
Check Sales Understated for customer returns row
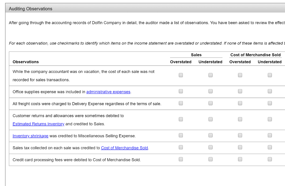click(x=210, y=119)
